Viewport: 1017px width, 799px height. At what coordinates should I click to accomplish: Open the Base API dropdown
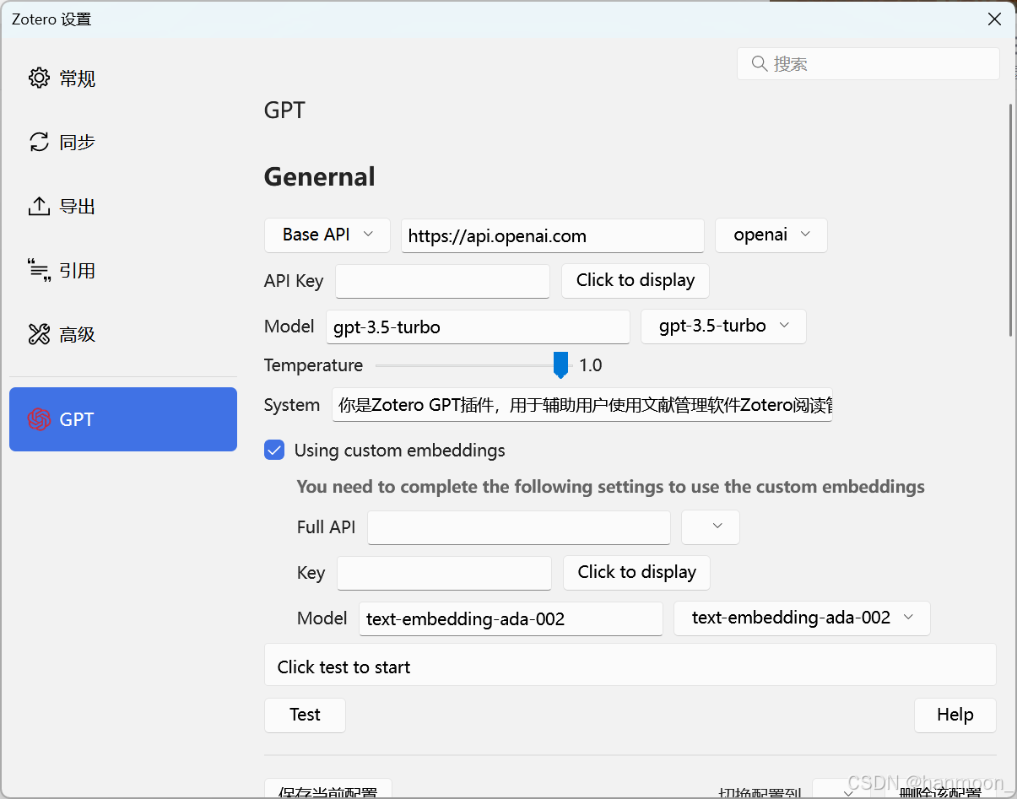(x=327, y=235)
